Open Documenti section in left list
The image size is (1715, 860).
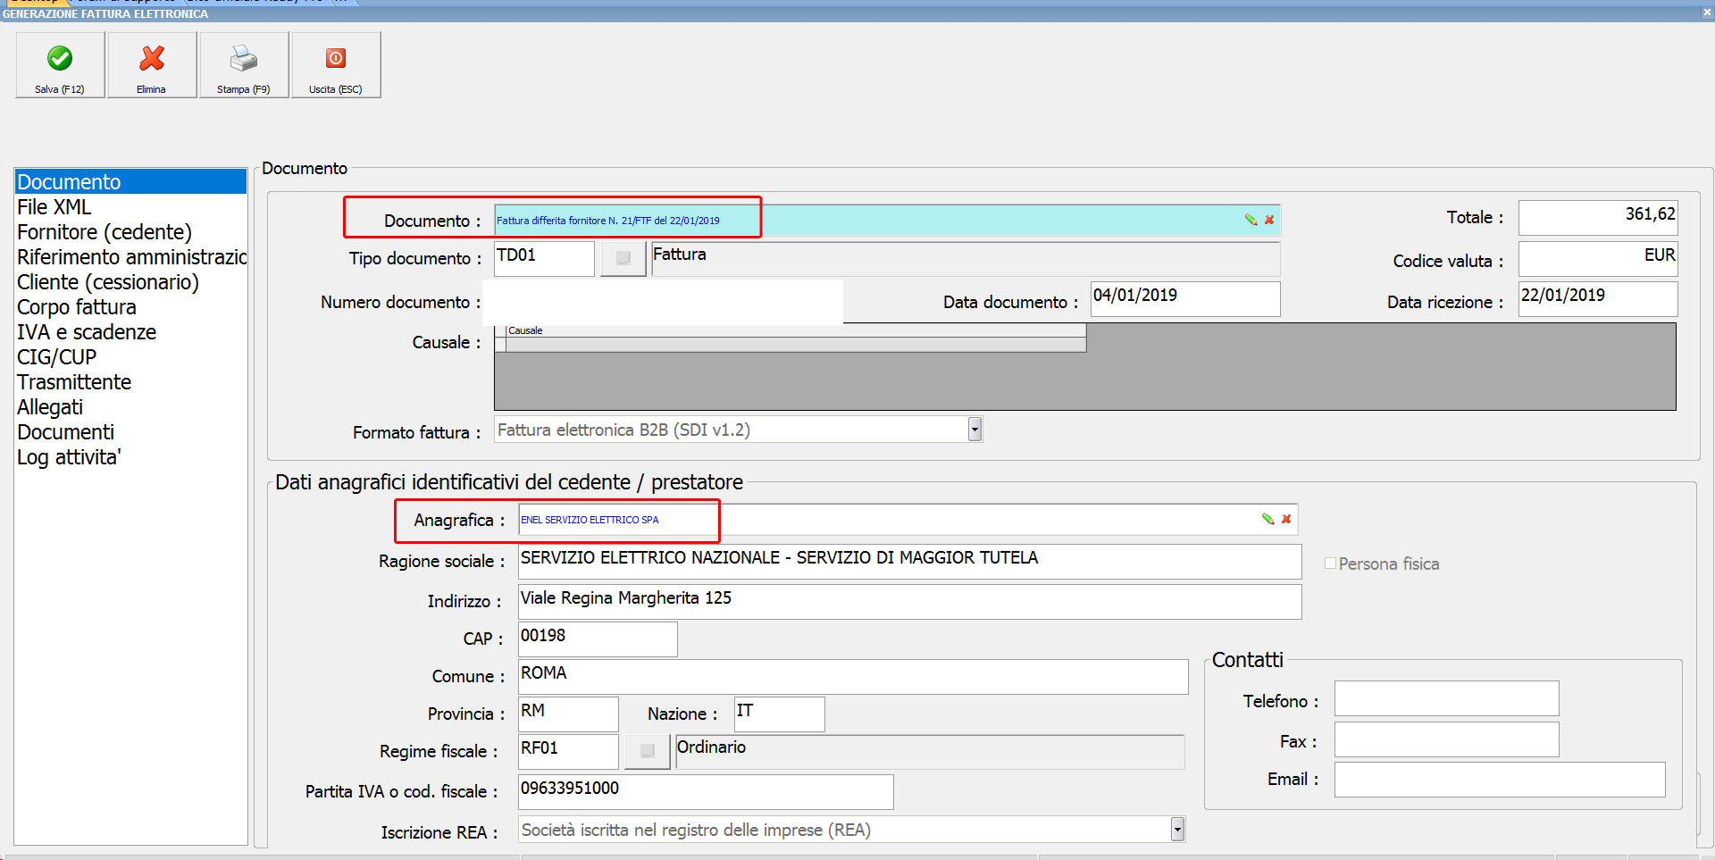coord(130,432)
